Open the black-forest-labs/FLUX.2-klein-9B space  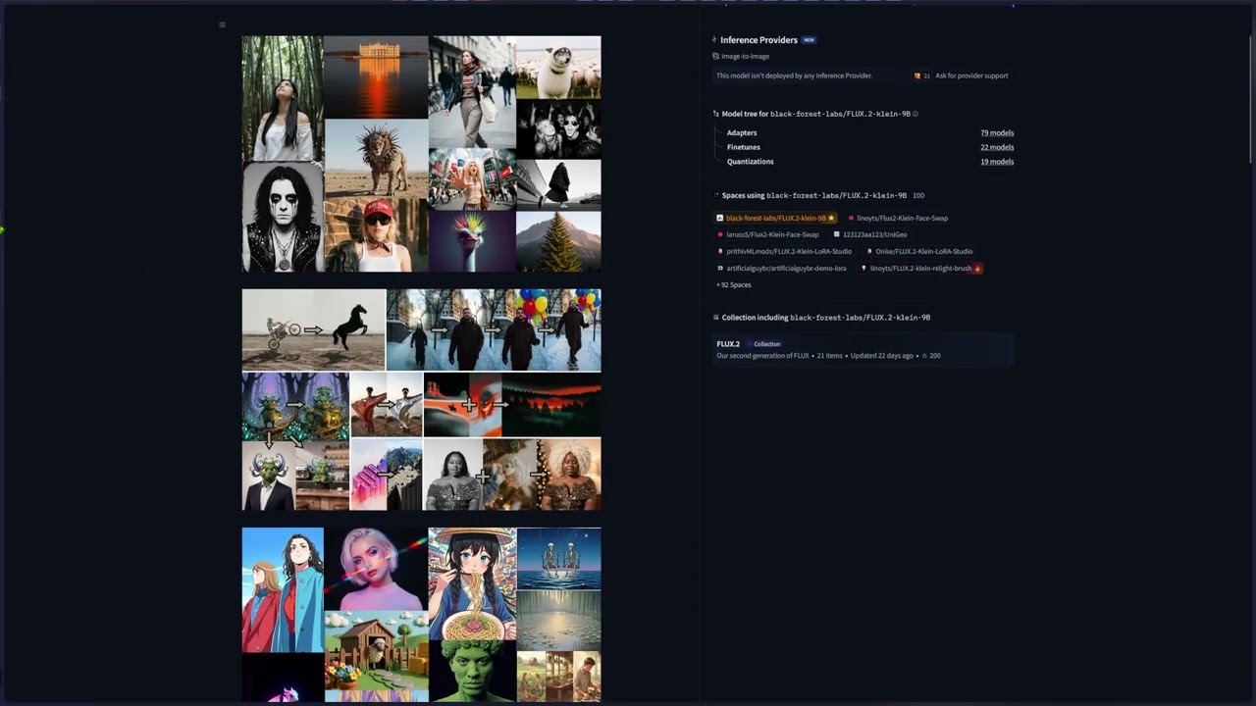pyautogui.click(x=775, y=218)
